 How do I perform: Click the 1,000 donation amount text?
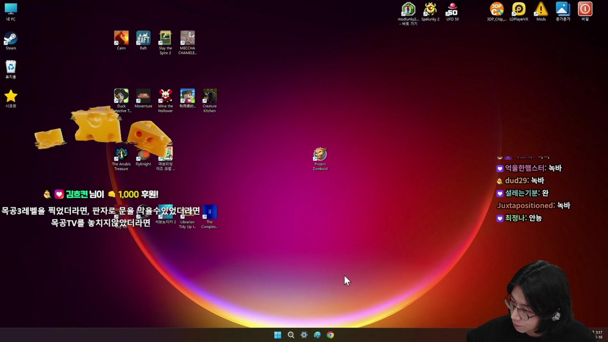[x=128, y=194]
